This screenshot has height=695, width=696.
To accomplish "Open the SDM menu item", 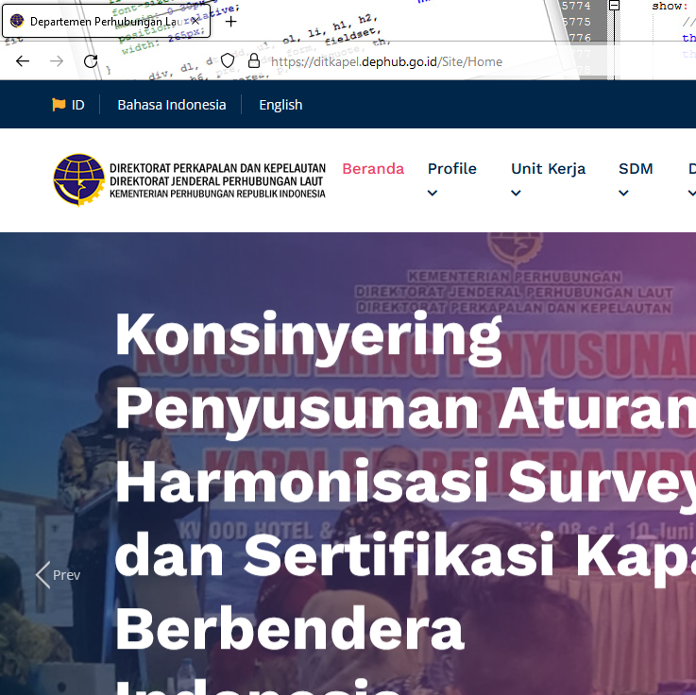I will 636,169.
